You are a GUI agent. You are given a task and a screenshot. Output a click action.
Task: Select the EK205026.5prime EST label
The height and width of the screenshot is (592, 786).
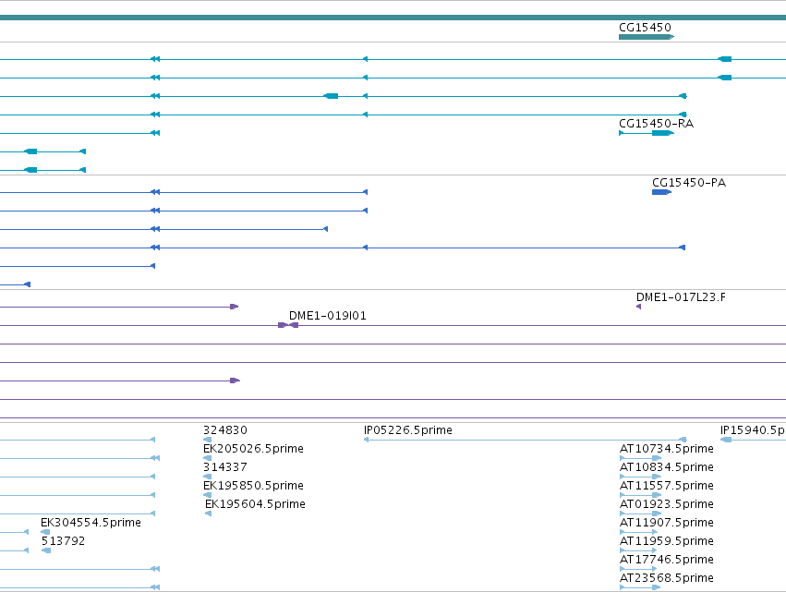pyautogui.click(x=253, y=449)
